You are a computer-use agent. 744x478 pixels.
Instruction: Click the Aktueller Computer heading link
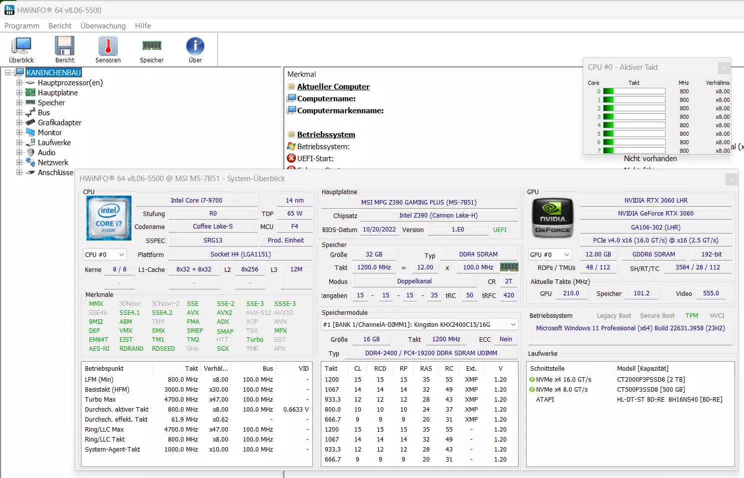[x=333, y=86]
